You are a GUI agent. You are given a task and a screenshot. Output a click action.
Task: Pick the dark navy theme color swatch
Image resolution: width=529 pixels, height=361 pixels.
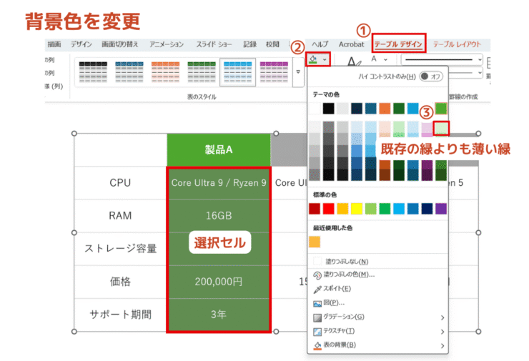pos(357,109)
